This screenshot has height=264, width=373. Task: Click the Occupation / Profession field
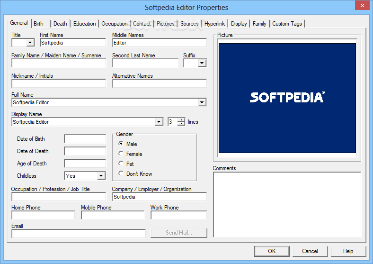[x=59, y=197]
